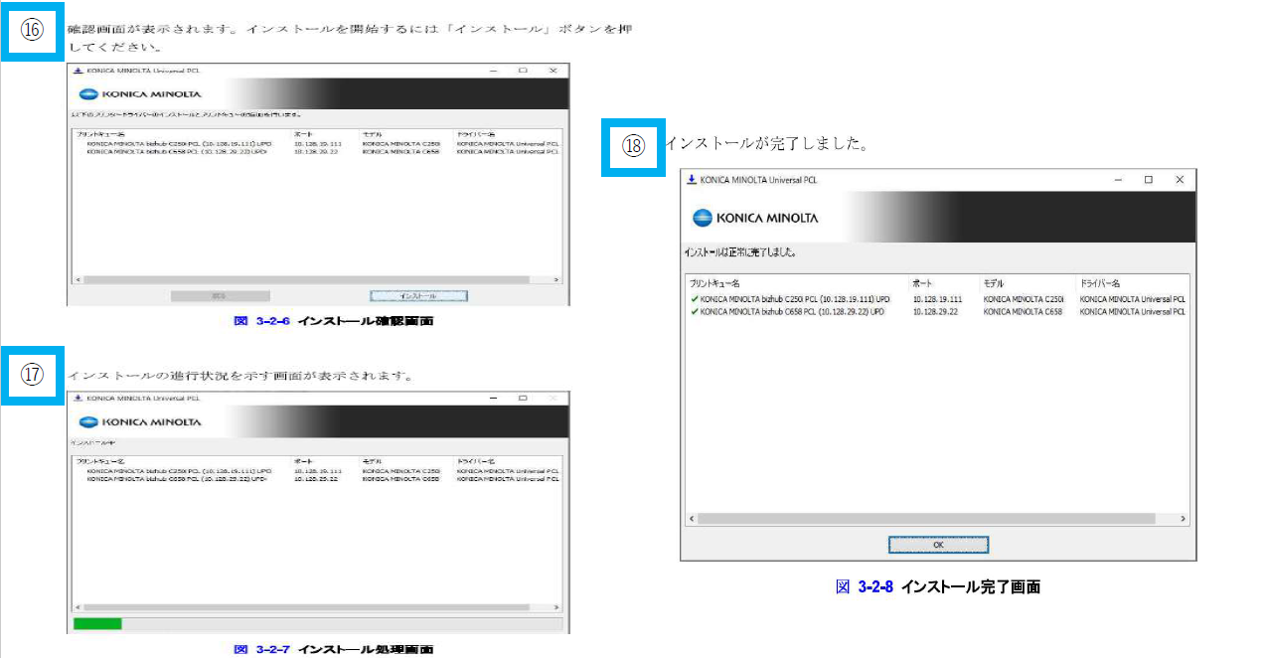Click the circled 16 step badge
The height and width of the screenshot is (658, 1267).
[x=33, y=30]
